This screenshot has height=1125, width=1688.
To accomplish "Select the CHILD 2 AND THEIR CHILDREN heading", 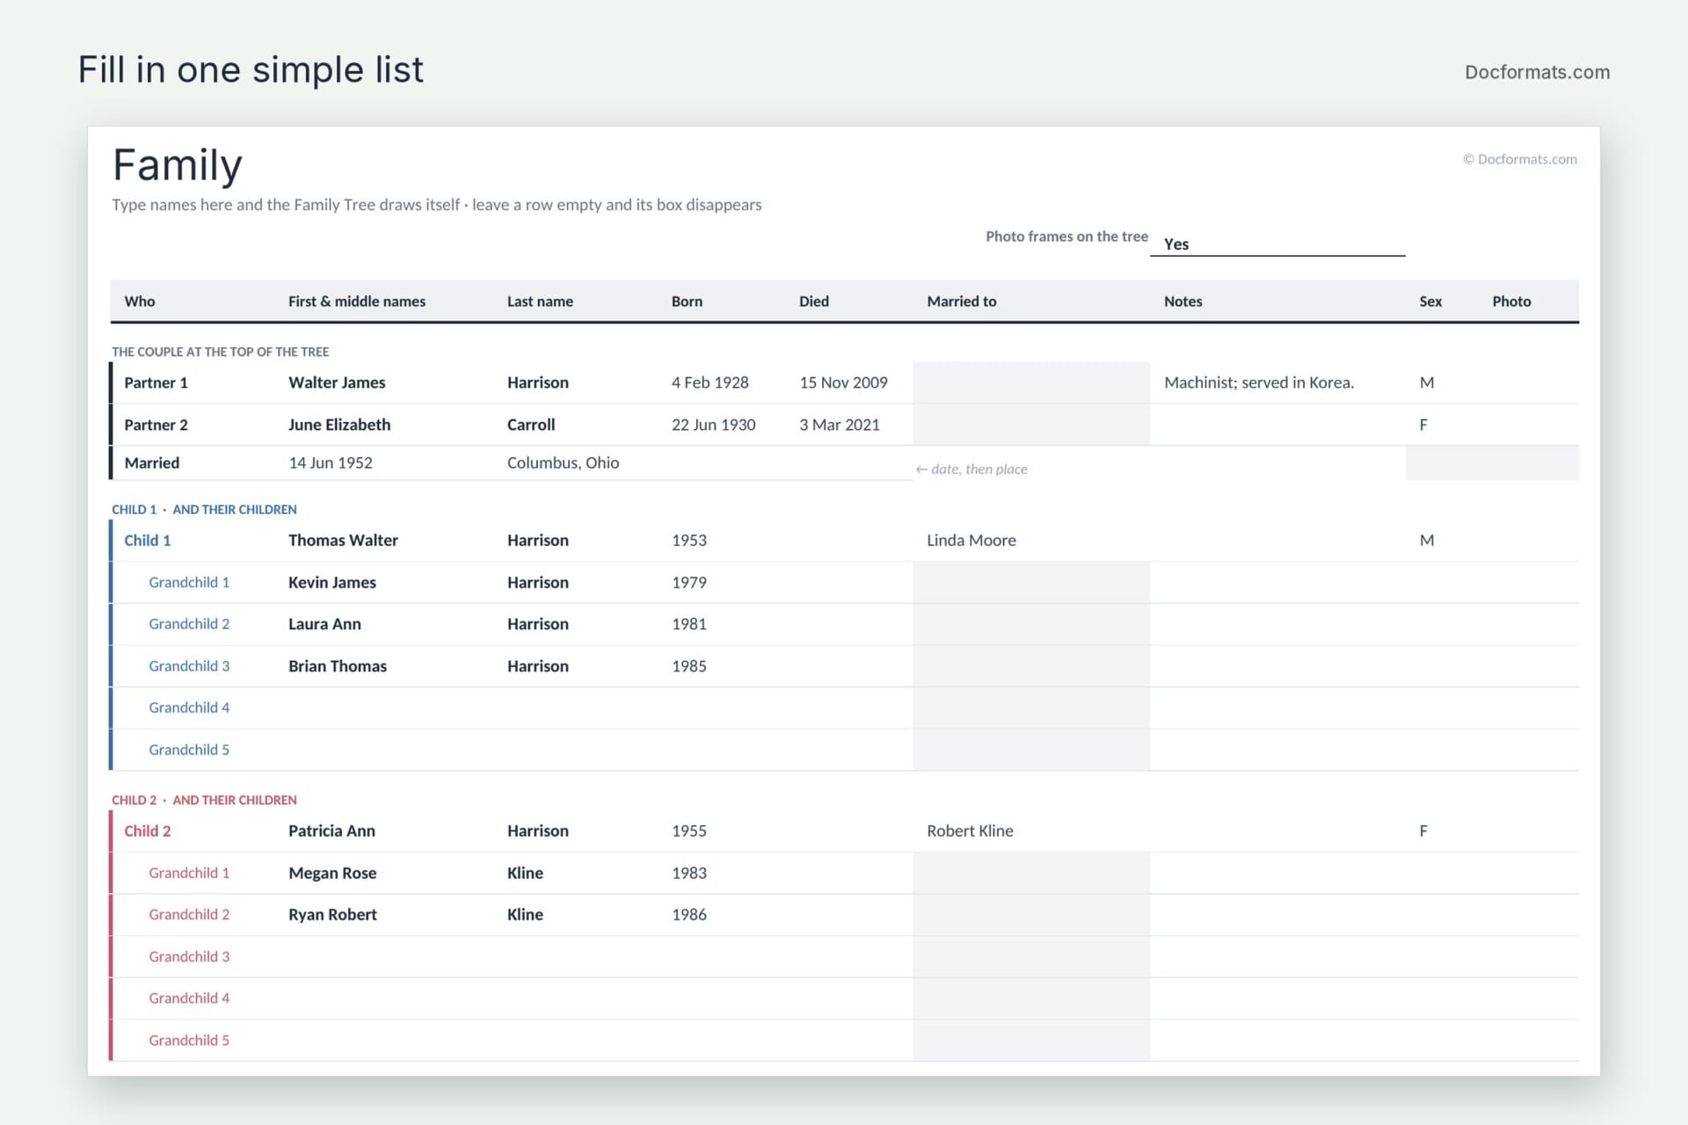I will coord(204,800).
